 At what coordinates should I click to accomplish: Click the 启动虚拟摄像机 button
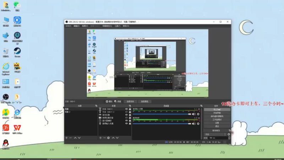point(217,116)
